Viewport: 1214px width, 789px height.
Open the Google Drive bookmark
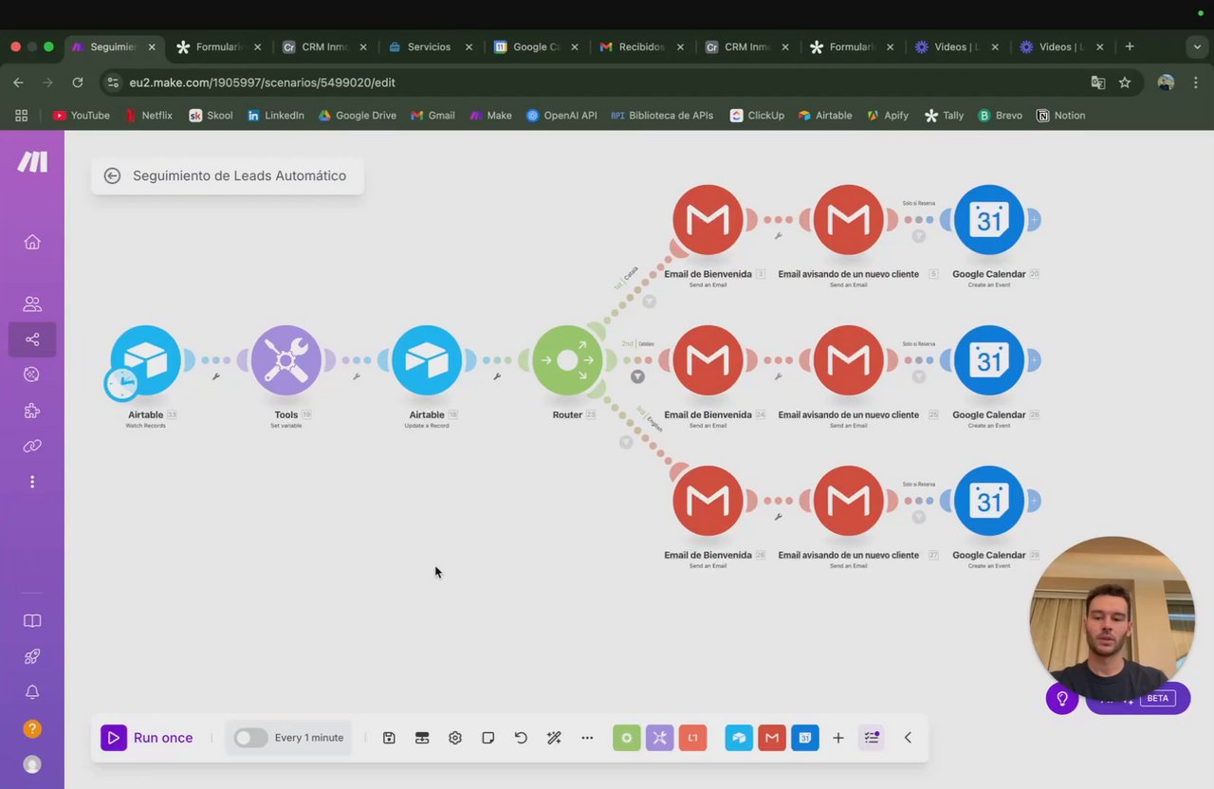358,116
